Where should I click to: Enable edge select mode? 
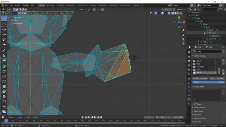point(22,13)
